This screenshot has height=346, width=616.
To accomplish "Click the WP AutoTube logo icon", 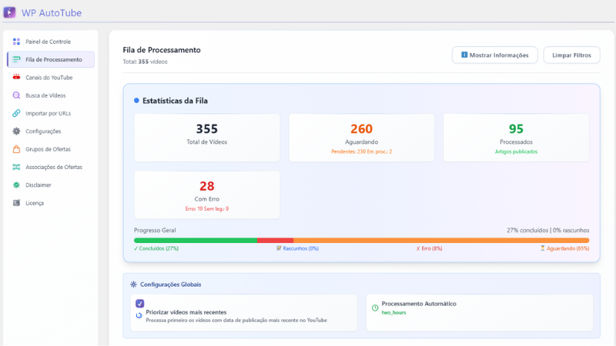I will tap(9, 12).
